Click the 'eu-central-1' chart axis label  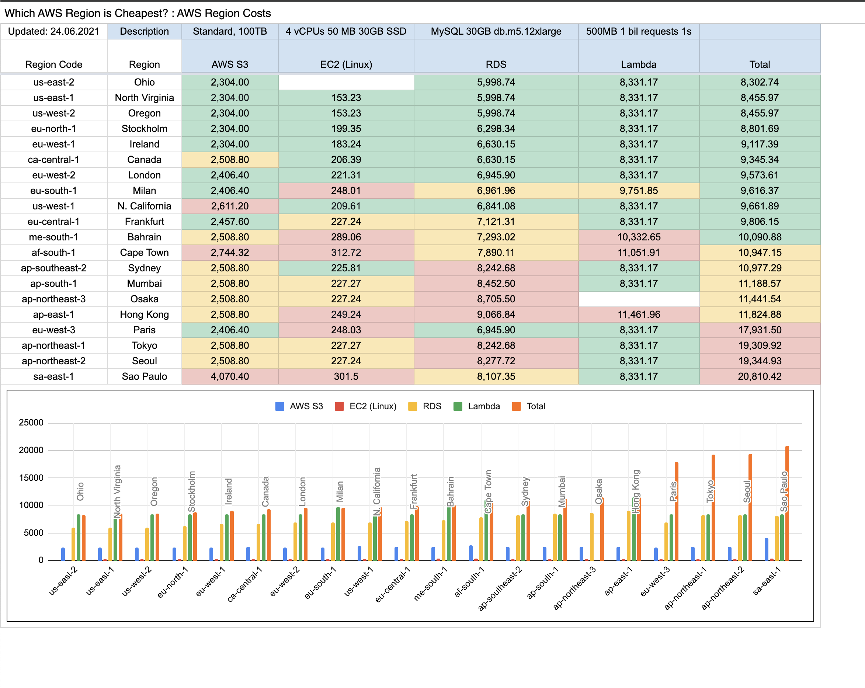click(x=393, y=584)
